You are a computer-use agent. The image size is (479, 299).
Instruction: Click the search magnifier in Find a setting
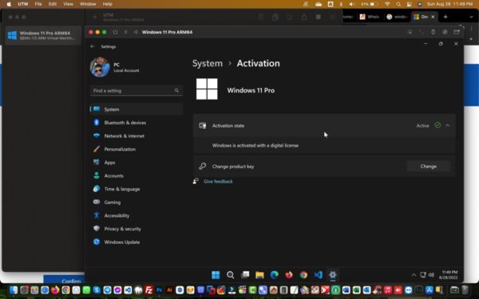click(x=176, y=91)
